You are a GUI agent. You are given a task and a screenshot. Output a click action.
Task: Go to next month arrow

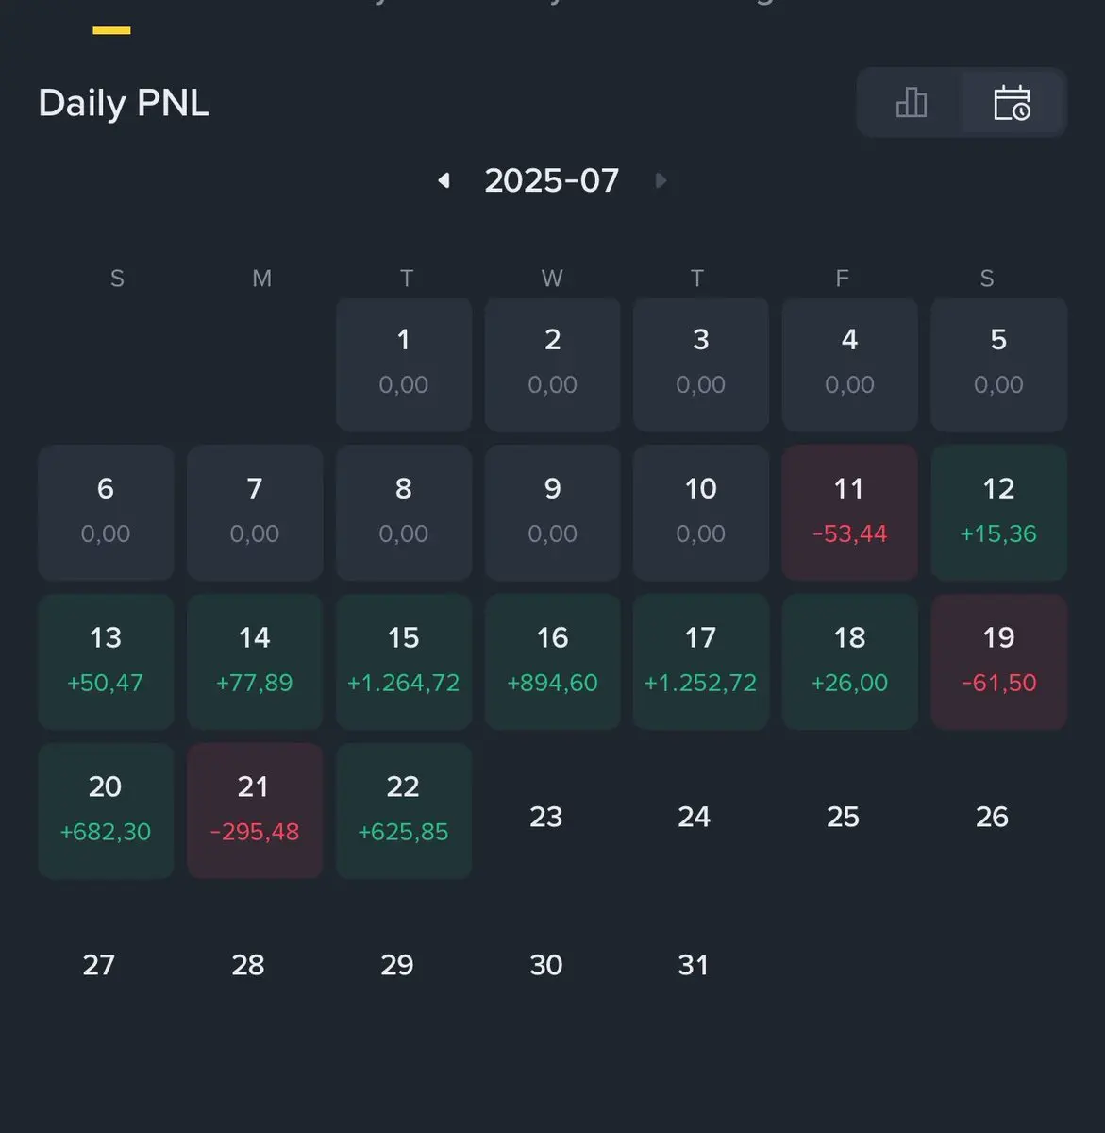(661, 179)
